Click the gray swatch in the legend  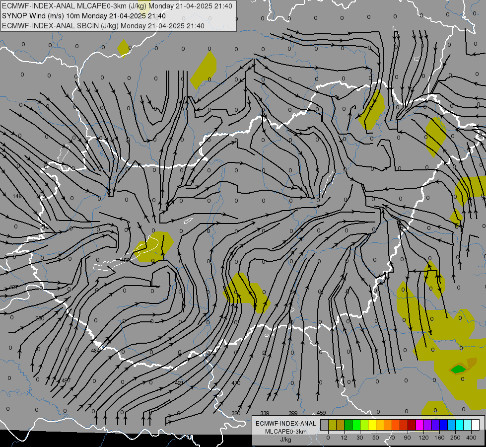[x=325, y=425]
